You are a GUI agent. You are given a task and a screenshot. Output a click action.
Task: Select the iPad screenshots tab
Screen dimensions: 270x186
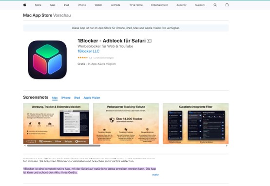coord(77,98)
